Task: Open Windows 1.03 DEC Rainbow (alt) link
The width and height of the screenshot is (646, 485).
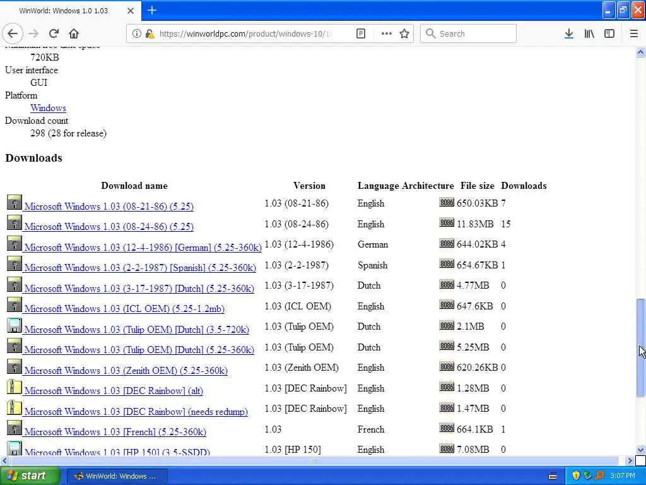Action: point(114,390)
